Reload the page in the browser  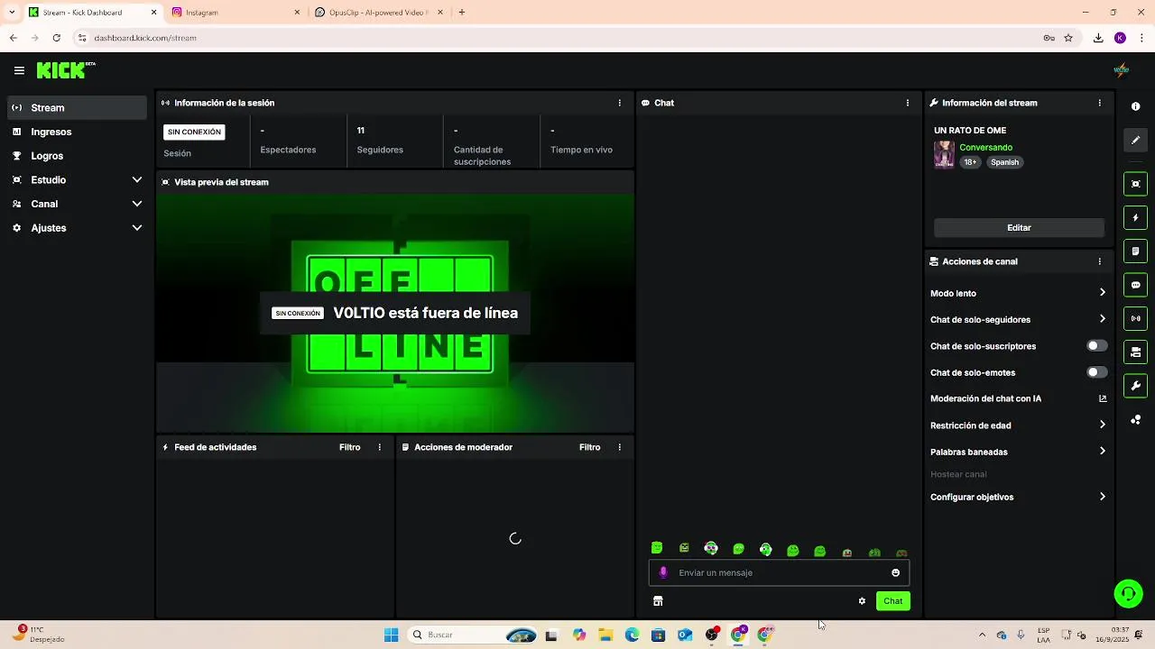coord(56,38)
